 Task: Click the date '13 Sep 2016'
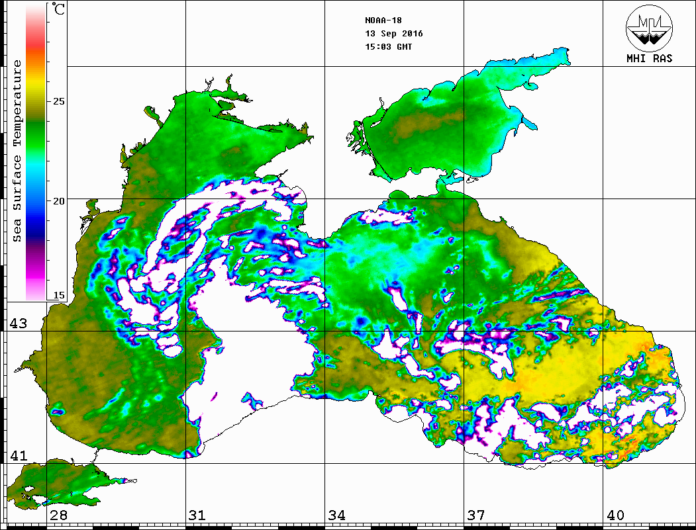point(394,34)
